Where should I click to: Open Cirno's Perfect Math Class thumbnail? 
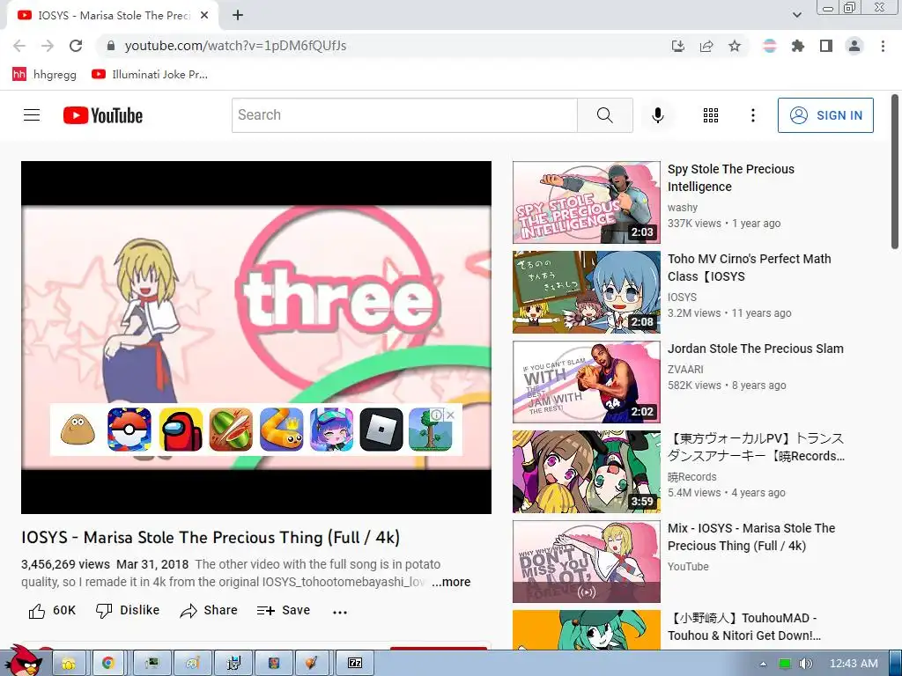[586, 292]
